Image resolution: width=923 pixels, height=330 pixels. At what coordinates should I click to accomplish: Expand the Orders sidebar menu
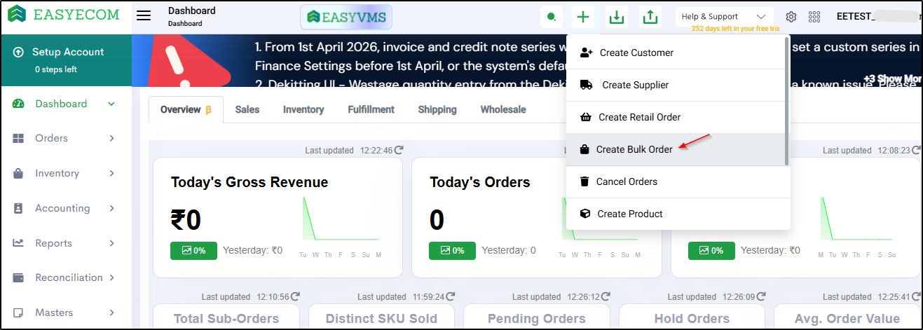coord(64,138)
